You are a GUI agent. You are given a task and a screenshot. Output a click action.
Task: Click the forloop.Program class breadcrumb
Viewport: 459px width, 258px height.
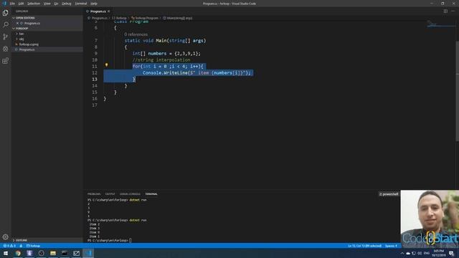tap(145, 18)
